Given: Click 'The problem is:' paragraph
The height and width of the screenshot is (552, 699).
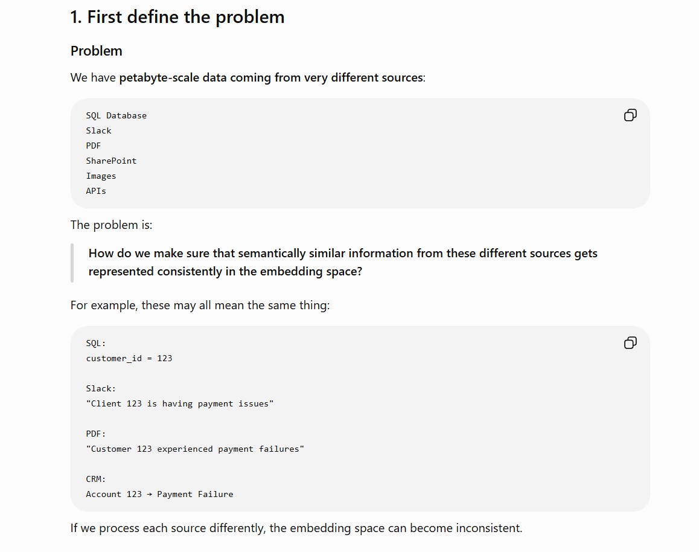Looking at the screenshot, I should (x=112, y=225).
